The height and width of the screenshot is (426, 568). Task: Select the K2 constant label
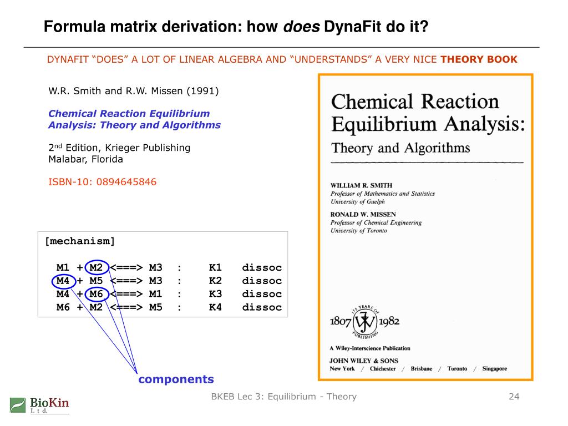pyautogui.click(x=215, y=281)
